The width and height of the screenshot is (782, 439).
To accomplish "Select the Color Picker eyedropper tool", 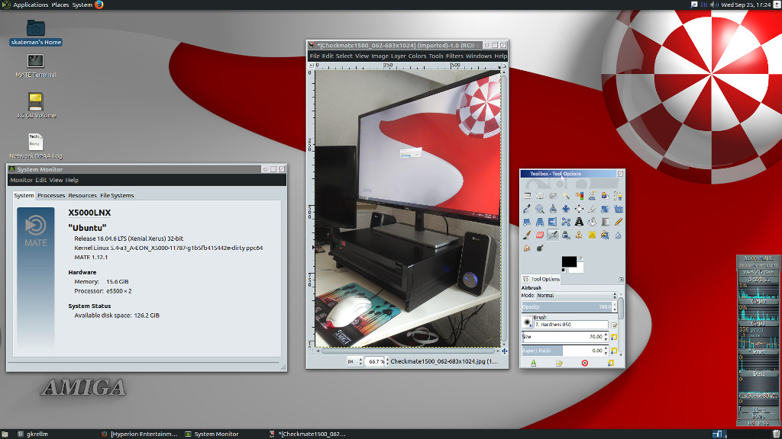I will tap(527, 209).
